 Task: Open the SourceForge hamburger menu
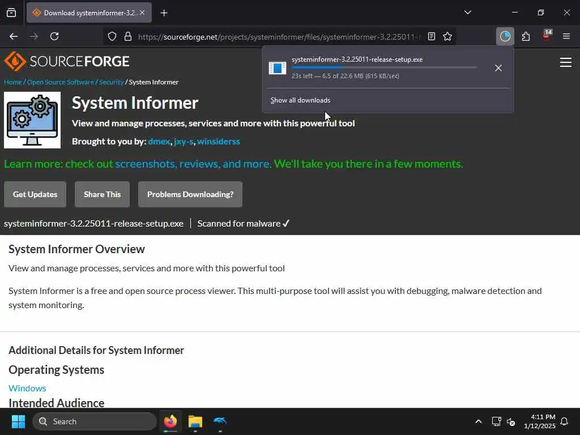coord(566,62)
